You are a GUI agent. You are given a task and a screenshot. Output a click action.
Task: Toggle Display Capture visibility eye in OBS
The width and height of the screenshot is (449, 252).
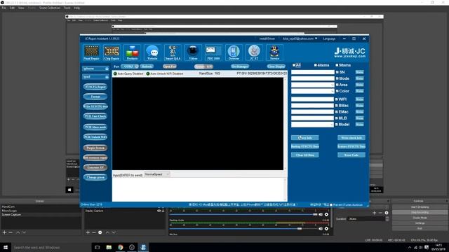[x=159, y=211]
